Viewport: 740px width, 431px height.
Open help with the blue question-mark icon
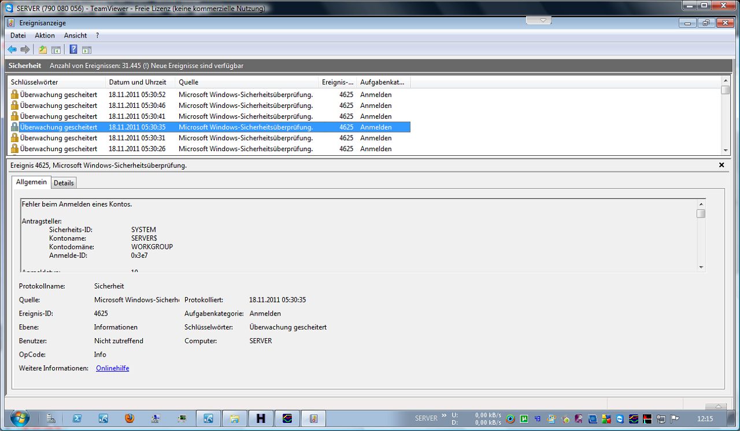[x=73, y=50]
